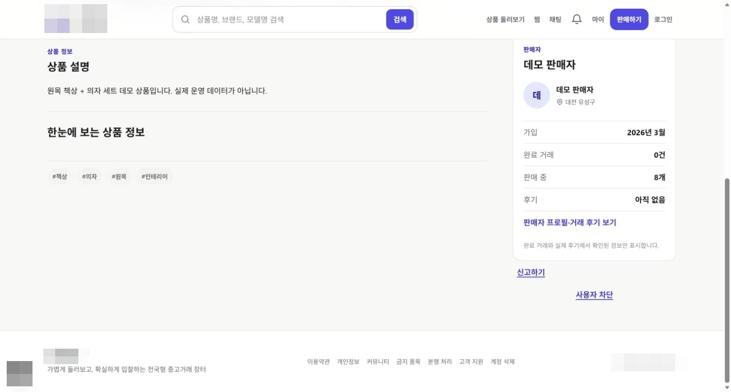Open 상품 둘러보기 in the navigation
The width and height of the screenshot is (731, 392).
505,20
